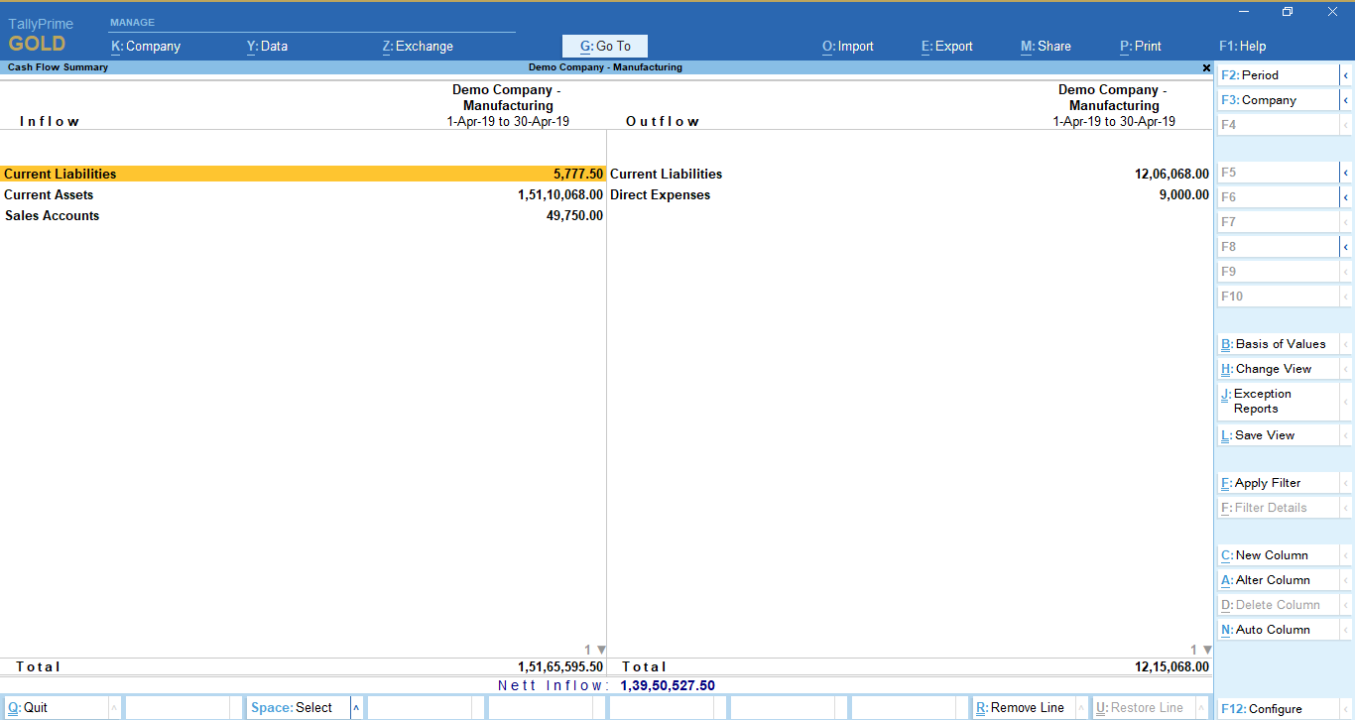Print the Cash Flow Summary
The image size is (1355, 720).
1140,46
